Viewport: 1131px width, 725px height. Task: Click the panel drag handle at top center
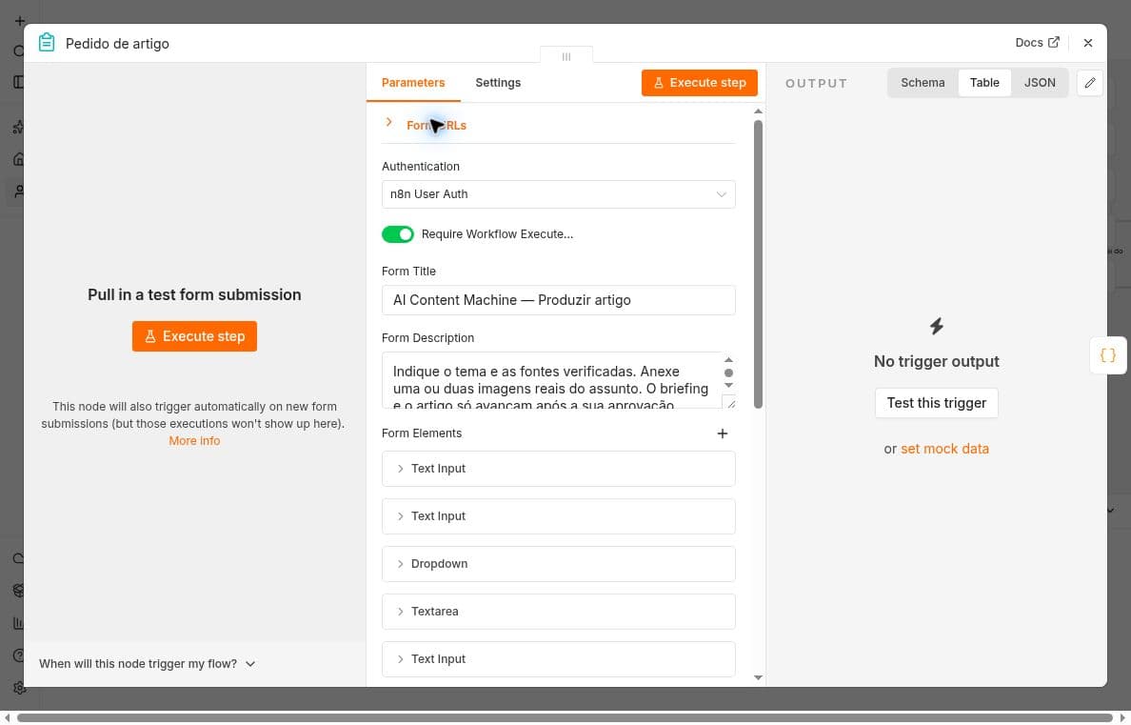click(566, 56)
